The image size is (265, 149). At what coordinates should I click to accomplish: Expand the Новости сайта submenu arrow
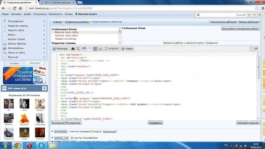point(44,30)
